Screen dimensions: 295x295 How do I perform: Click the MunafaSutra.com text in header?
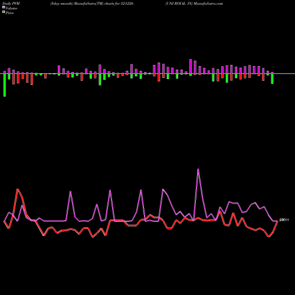[x=208, y=4]
